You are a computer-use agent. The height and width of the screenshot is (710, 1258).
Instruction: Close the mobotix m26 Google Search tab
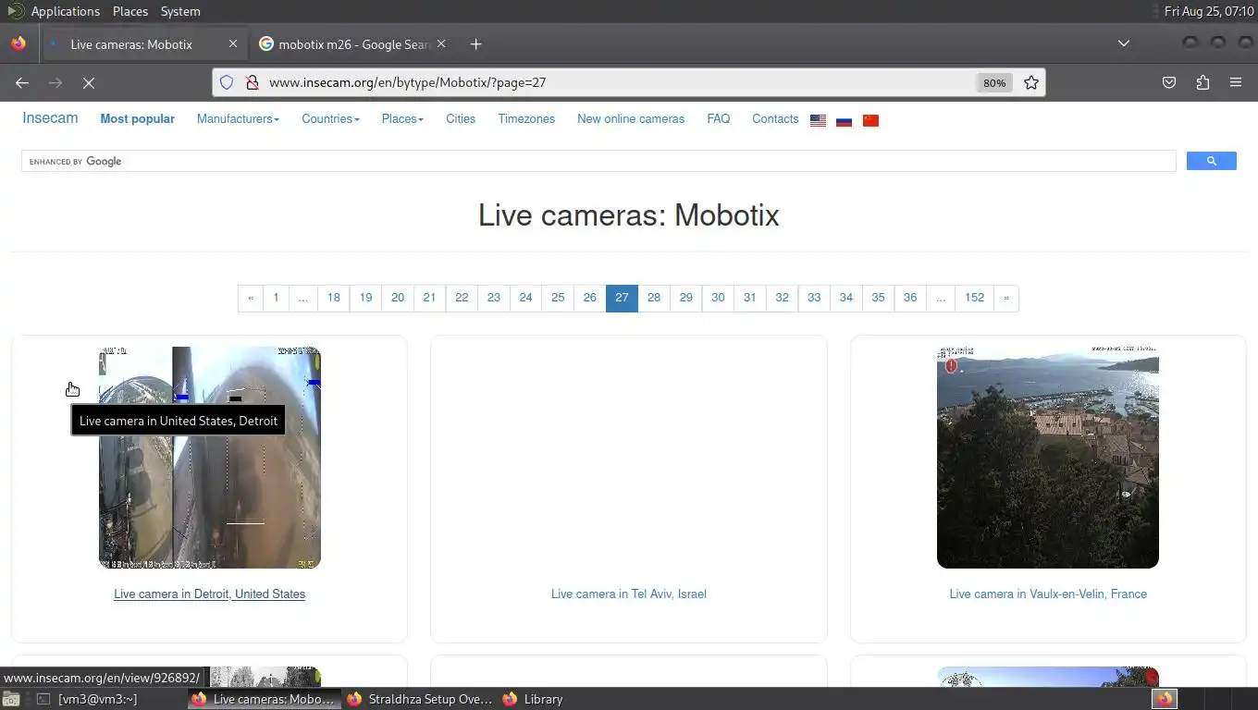click(441, 43)
